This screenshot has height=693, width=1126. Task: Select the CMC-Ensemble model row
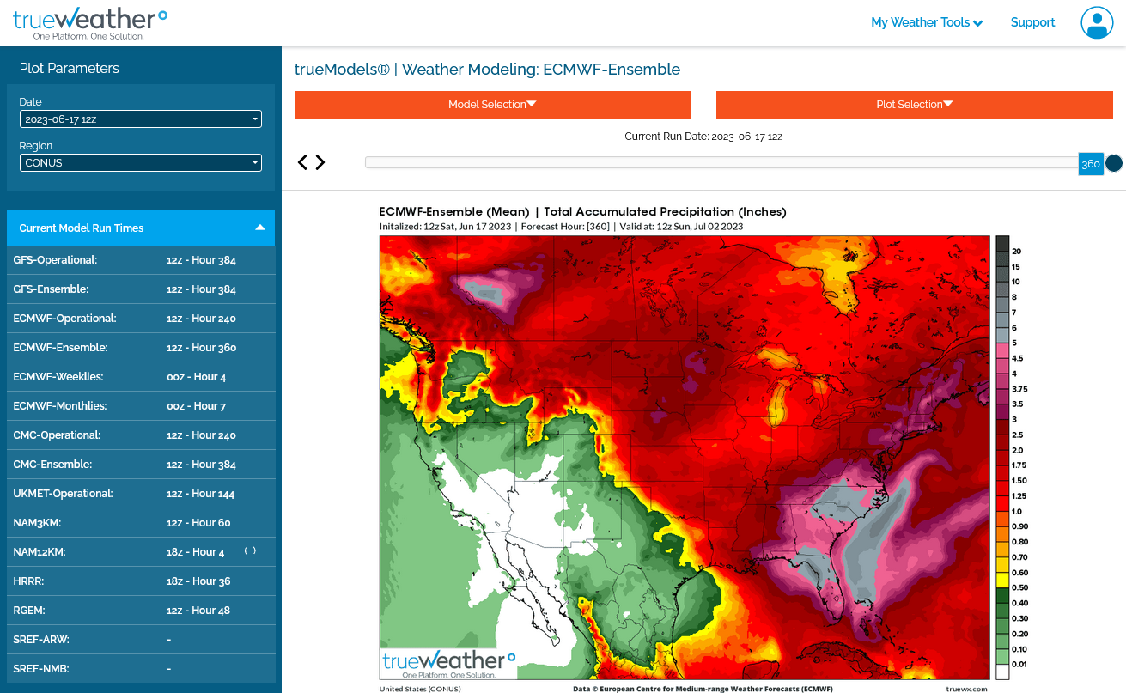click(x=141, y=465)
